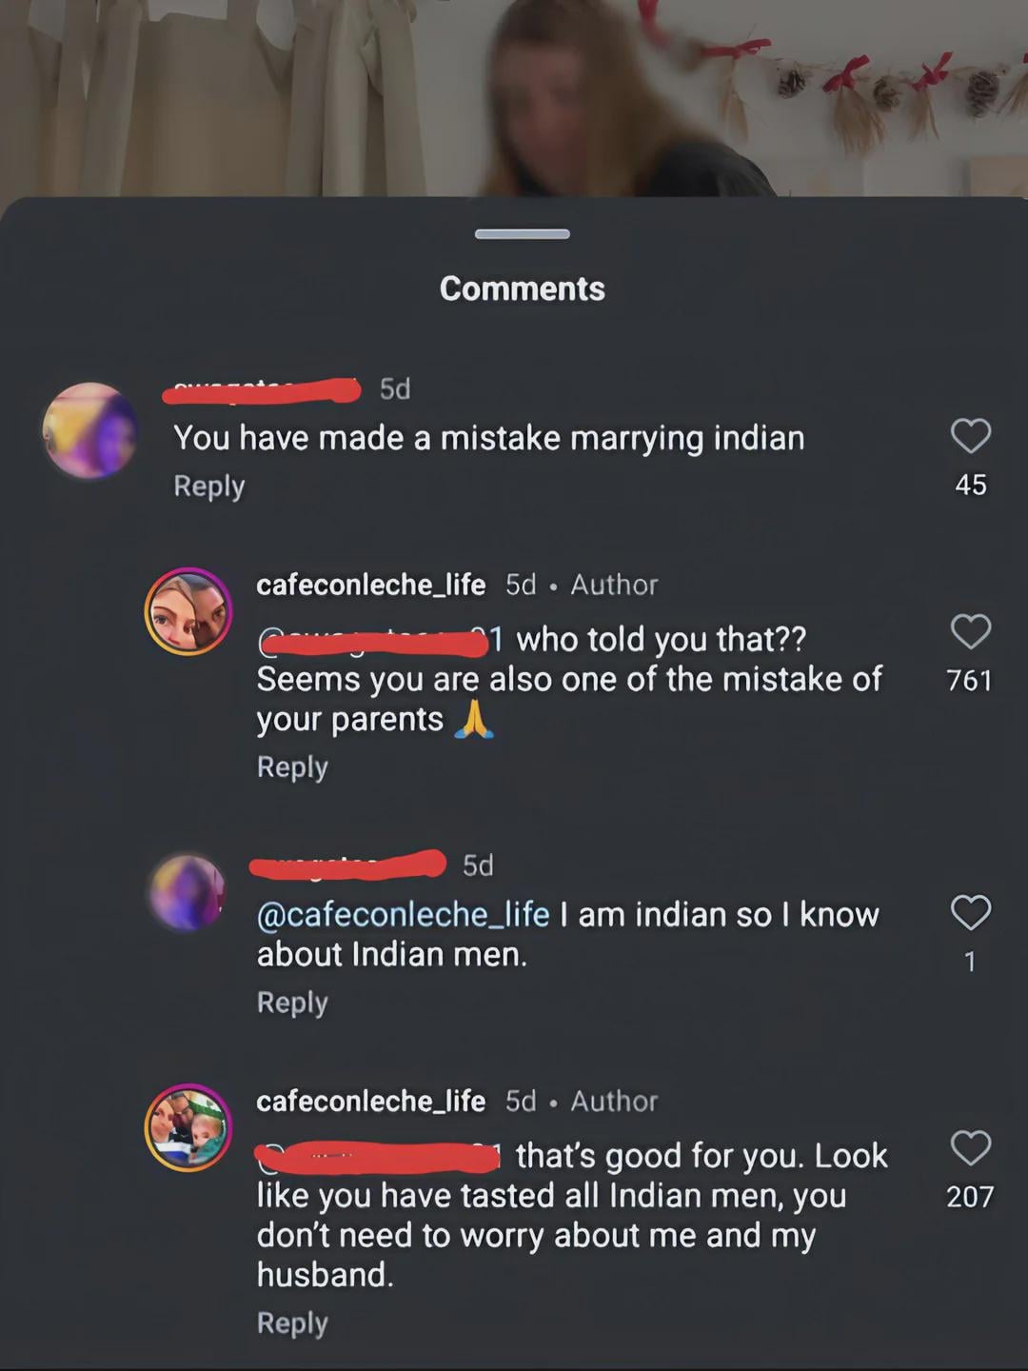Like the 'I am indian' comment
This screenshot has height=1371, width=1028.
[x=971, y=912]
